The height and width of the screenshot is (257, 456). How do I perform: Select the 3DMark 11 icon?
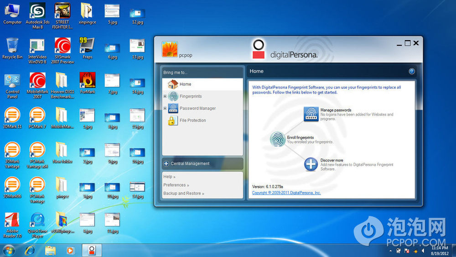(12, 118)
